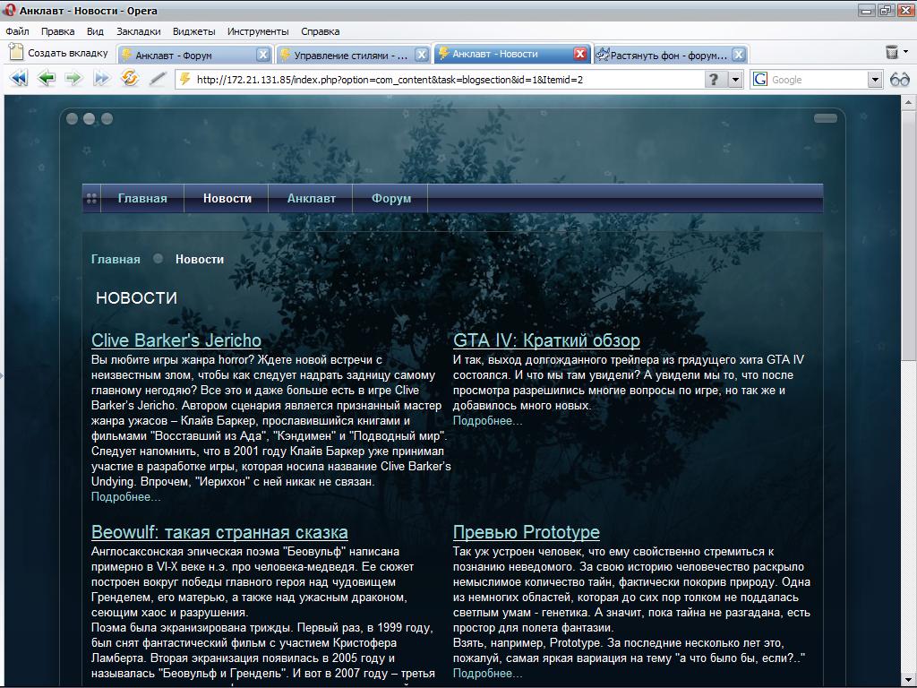This screenshot has width=917, height=688.
Task: Click the Google search input field
Action: click(818, 80)
